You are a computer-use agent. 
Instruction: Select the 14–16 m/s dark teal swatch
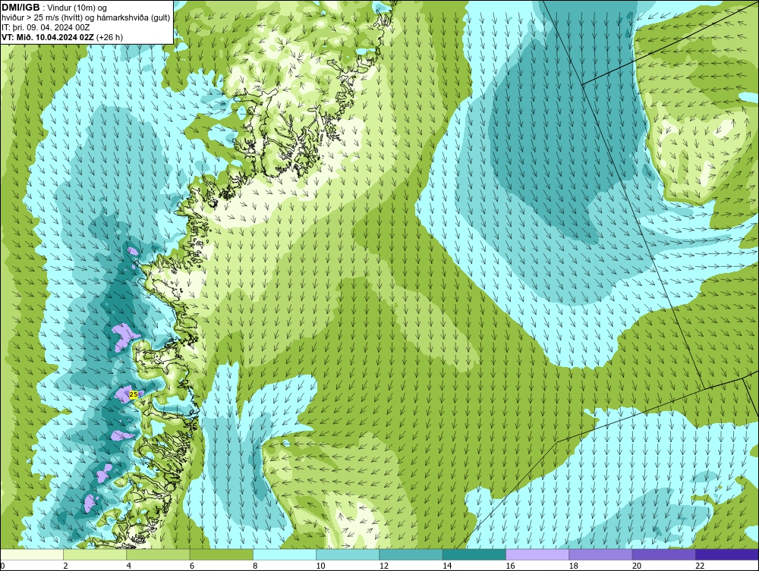[x=474, y=554]
